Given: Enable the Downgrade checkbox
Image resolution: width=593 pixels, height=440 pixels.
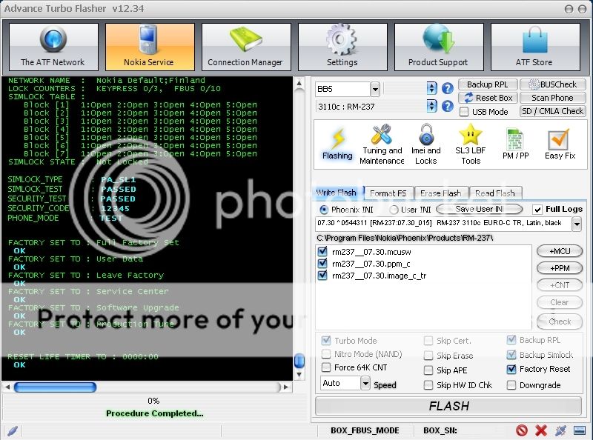Looking at the screenshot, I should [x=511, y=385].
